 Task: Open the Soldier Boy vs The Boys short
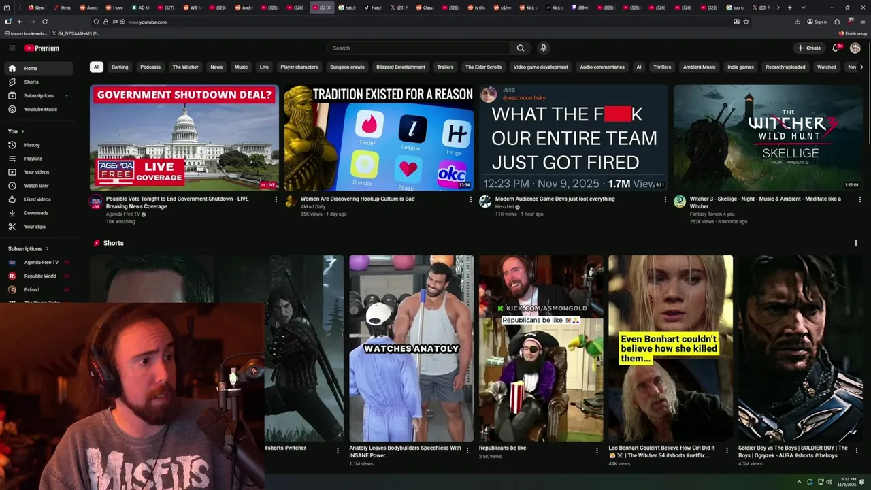tap(800, 348)
